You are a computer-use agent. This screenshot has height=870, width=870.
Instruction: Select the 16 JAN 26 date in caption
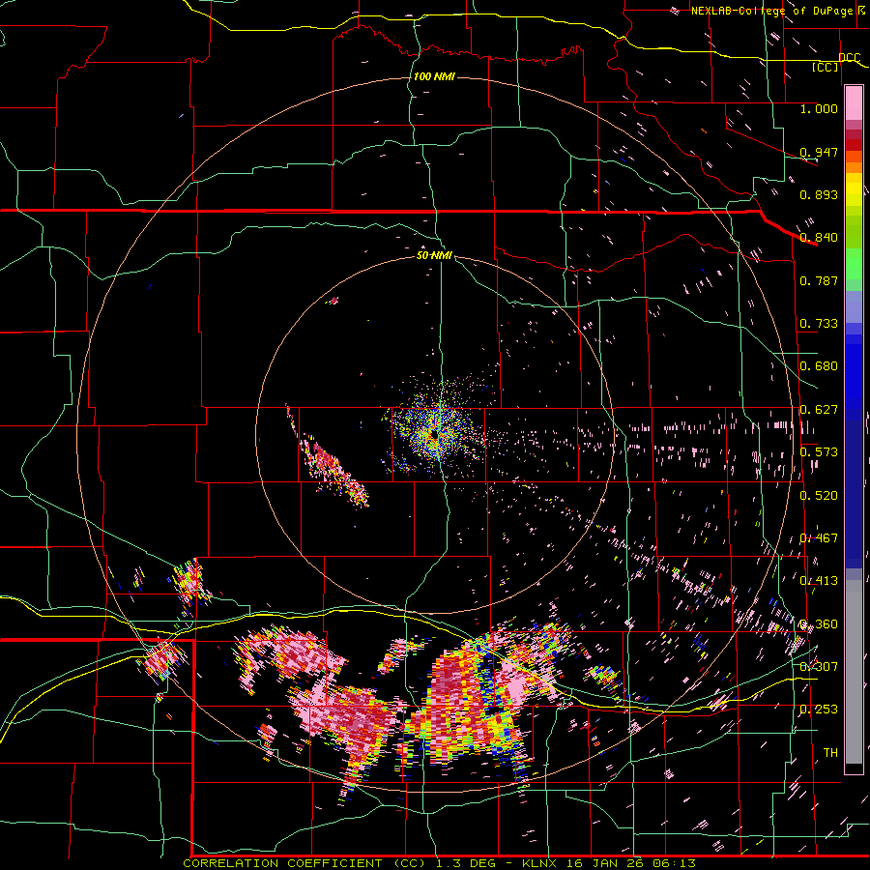click(606, 863)
